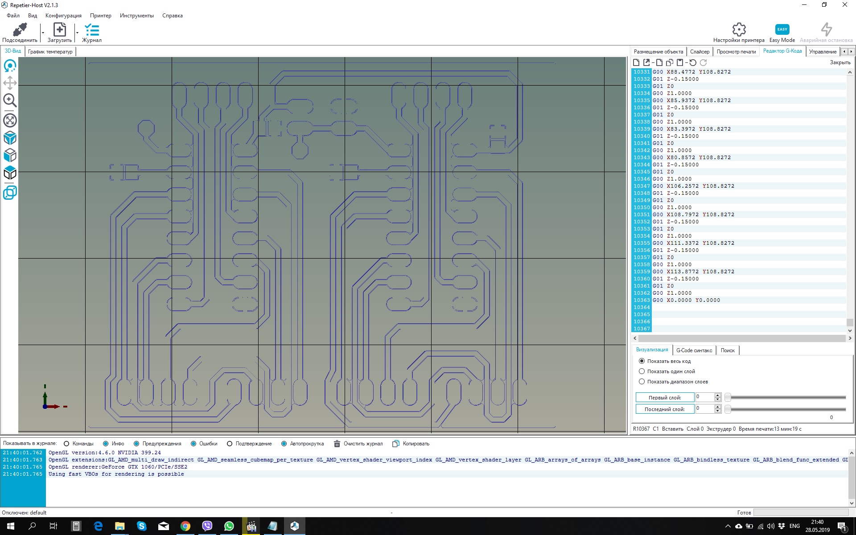Switch to the Слайсер tab
The height and width of the screenshot is (535, 856).
700,52
